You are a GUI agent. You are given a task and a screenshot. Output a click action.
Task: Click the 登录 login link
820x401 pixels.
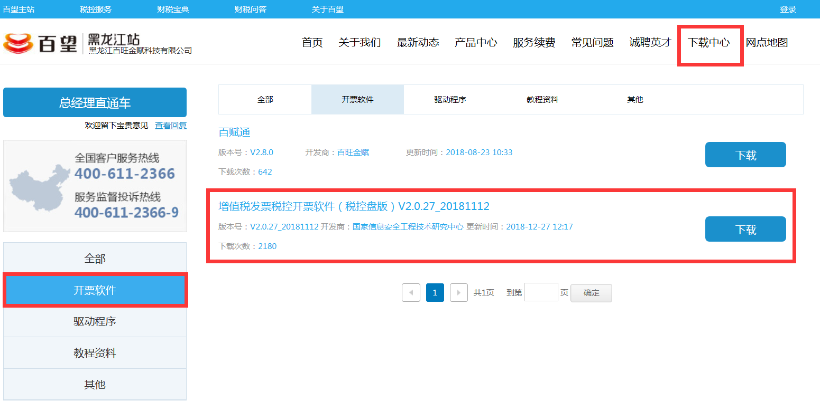788,9
